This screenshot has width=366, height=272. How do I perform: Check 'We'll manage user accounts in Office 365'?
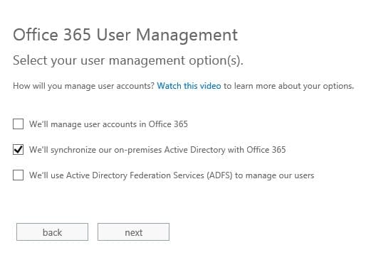[x=18, y=124]
